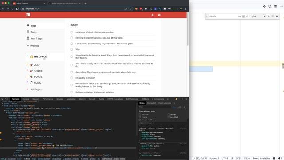Go to next match arrow in find bar
The width and height of the screenshot is (284, 160).
(x=268, y=16)
